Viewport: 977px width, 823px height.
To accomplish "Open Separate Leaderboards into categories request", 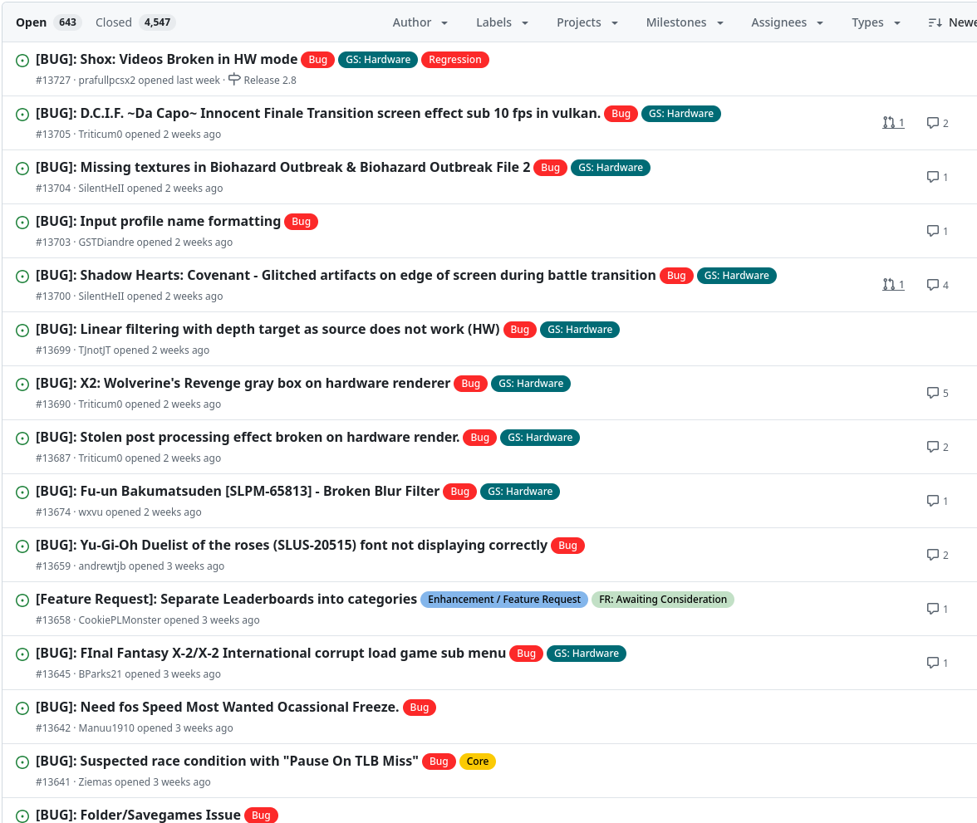I will coord(226,599).
